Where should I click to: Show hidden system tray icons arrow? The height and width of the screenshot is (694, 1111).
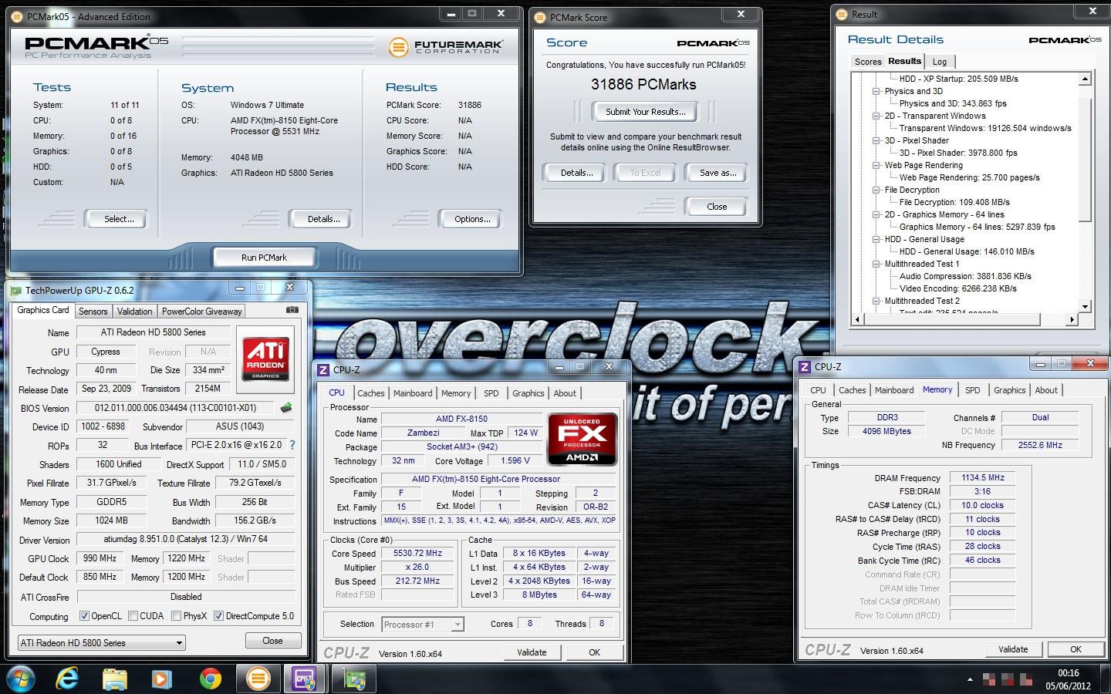pos(970,679)
